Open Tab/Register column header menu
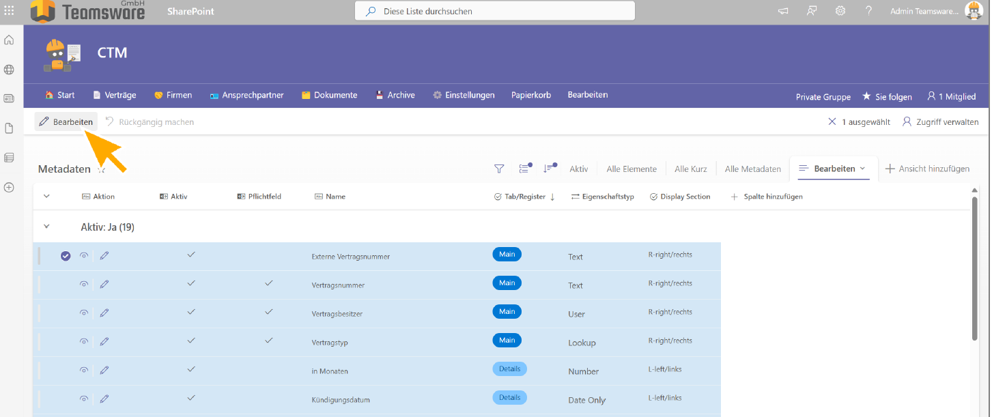The height and width of the screenshot is (417, 992). (x=524, y=197)
